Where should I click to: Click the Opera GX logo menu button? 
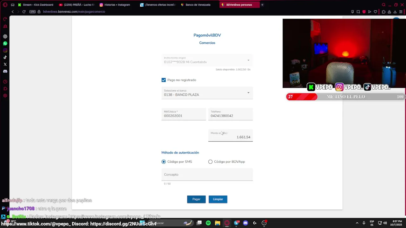click(5, 5)
